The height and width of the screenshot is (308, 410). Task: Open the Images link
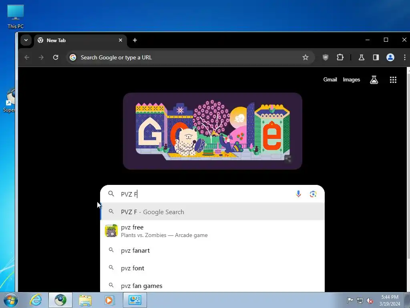coord(351,80)
